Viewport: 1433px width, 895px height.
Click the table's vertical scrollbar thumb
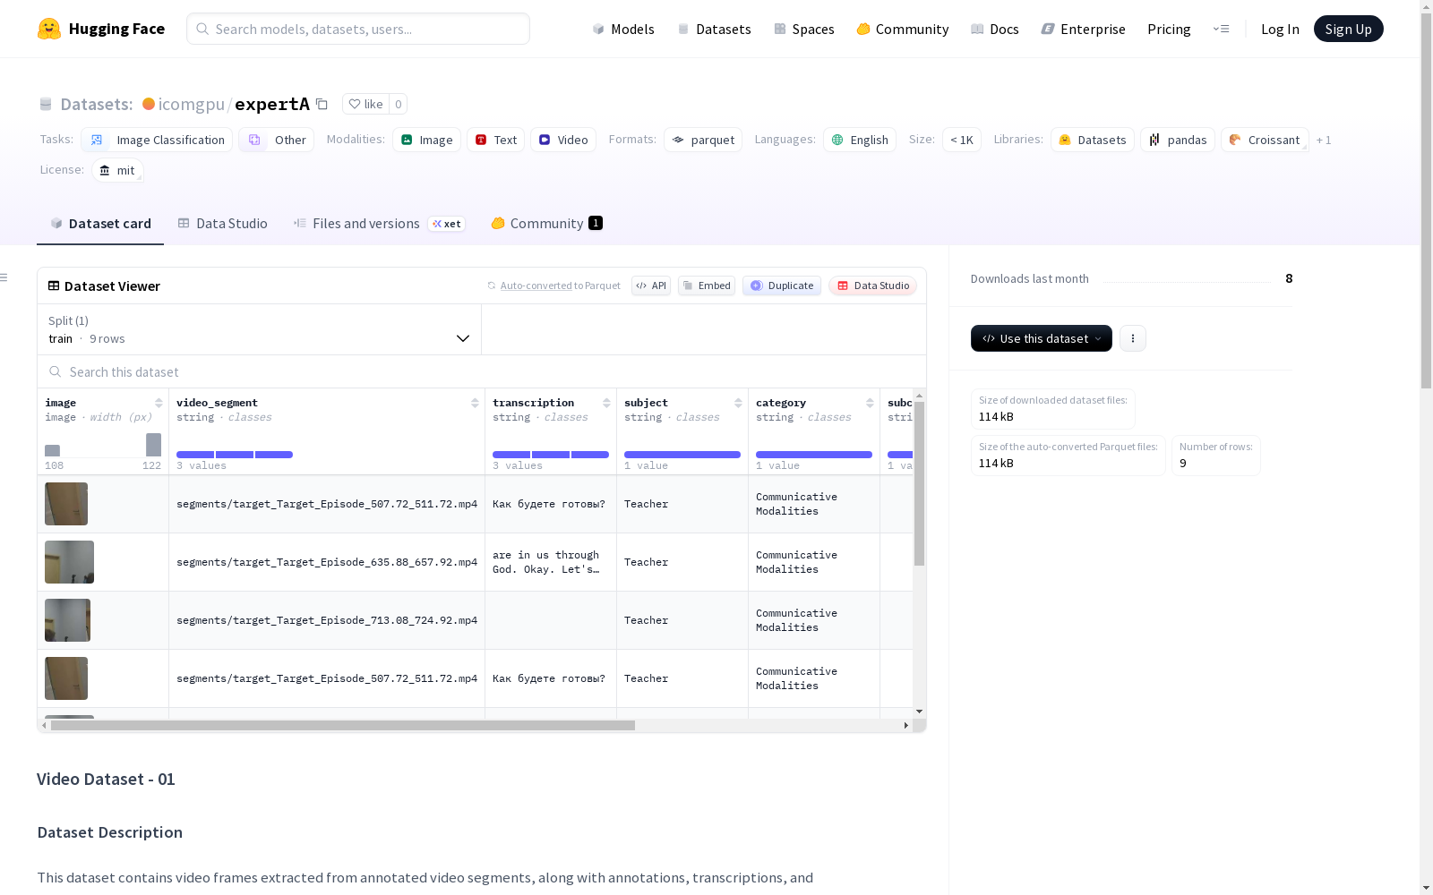(x=919, y=483)
